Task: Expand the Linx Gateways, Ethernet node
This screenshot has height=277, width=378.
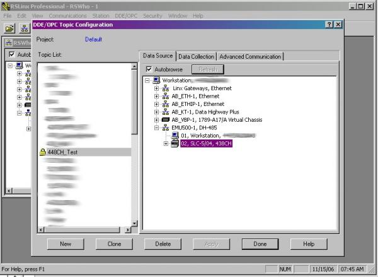Action: pos(156,88)
